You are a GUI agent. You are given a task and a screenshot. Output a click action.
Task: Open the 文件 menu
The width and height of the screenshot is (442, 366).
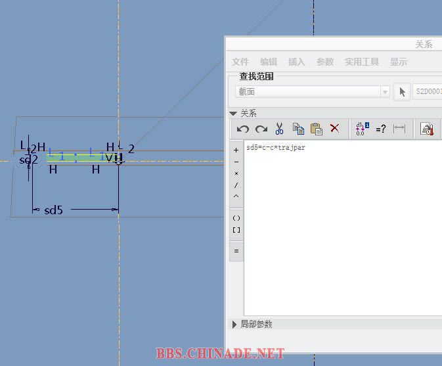[x=240, y=62]
